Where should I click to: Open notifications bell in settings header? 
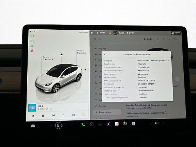pyautogui.click(x=163, y=39)
